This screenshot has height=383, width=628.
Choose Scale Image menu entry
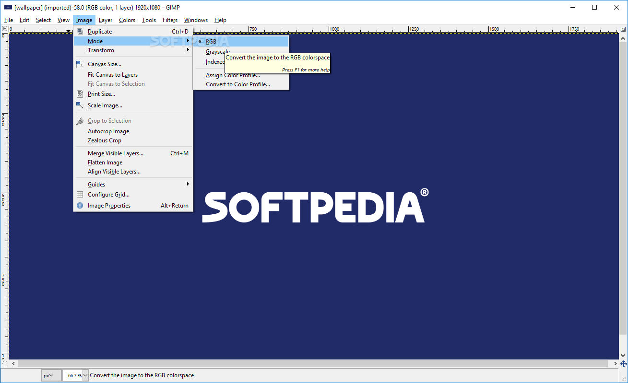pos(133,105)
